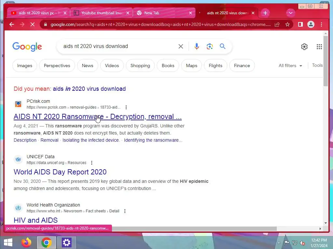This screenshot has width=333, height=249.
Task: Open 'Isolating the infected device' sitelink
Action: point(91,140)
